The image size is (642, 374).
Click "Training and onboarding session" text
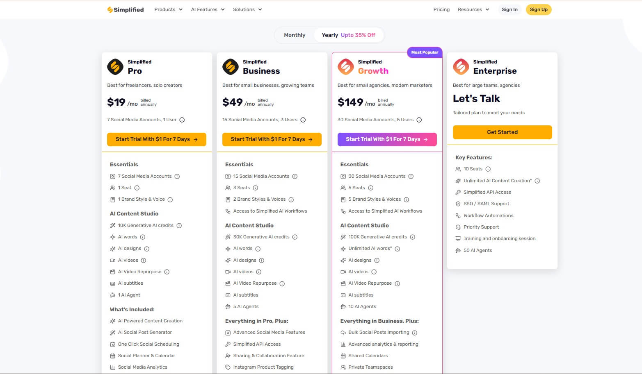click(x=500, y=238)
